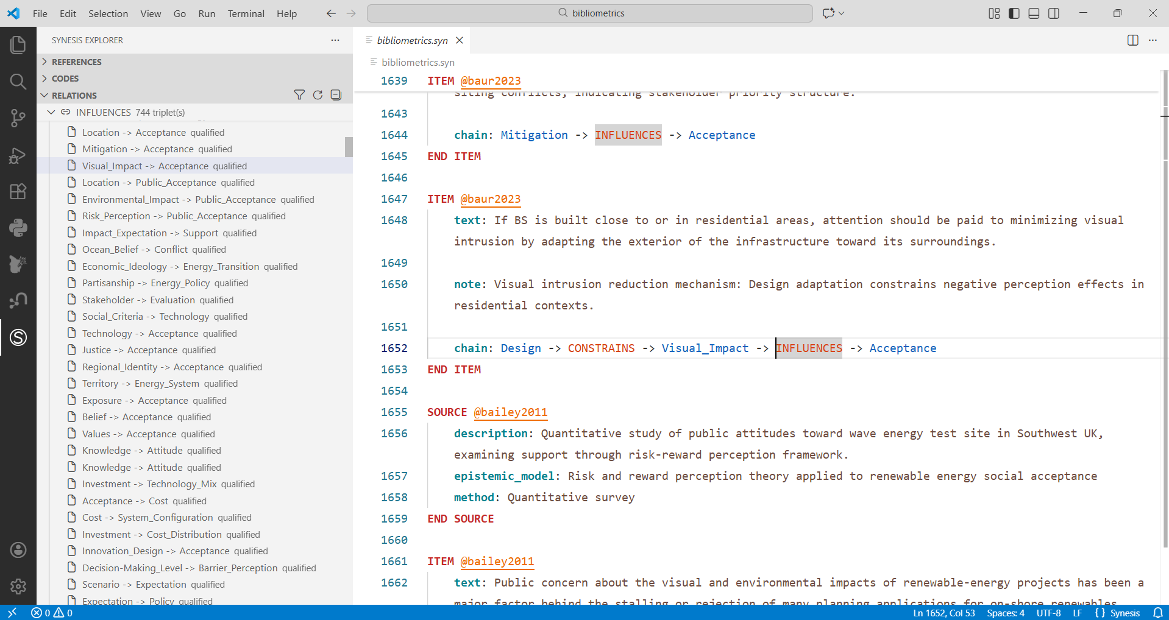Screen dimensions: 1169x620
Task: Open the Run menu
Action: (207, 13)
